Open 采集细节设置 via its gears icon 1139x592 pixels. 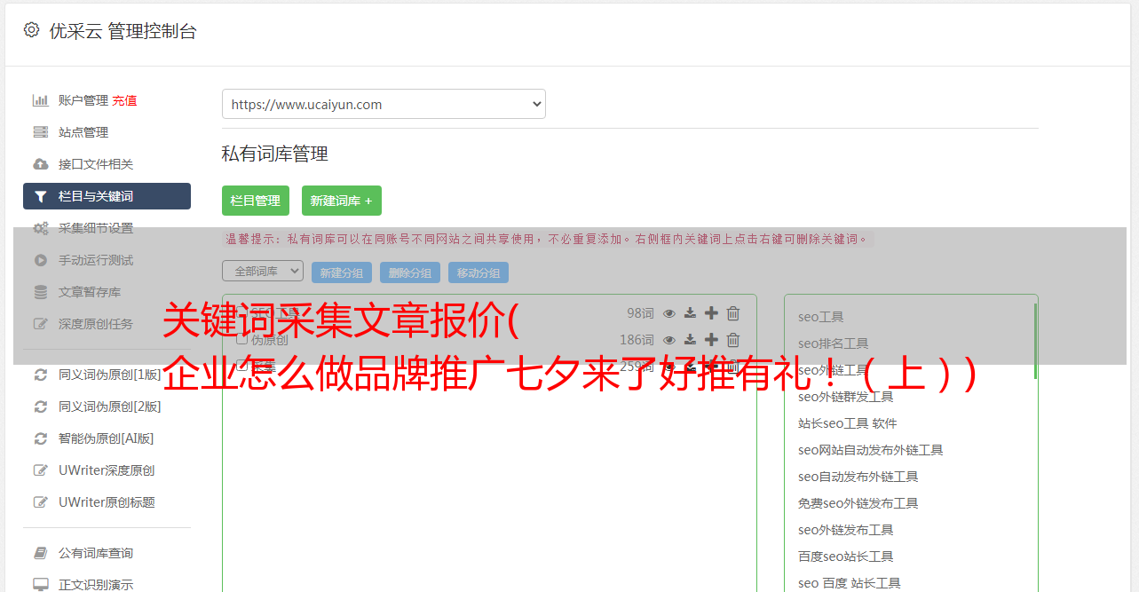40,228
